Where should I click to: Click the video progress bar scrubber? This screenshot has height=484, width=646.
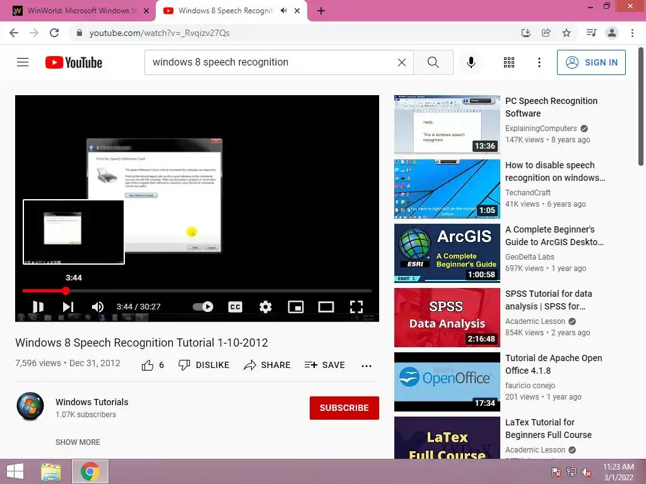[x=66, y=291]
